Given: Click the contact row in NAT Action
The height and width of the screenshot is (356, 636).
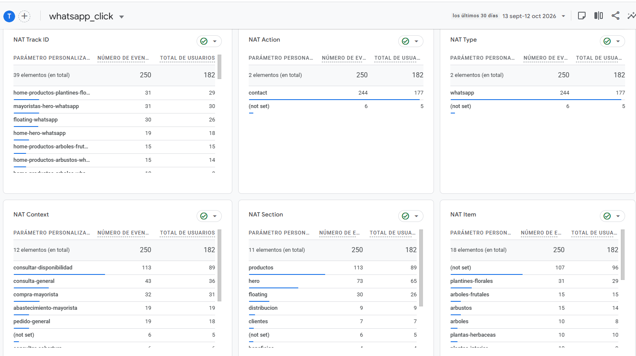Looking at the screenshot, I should 336,93.
